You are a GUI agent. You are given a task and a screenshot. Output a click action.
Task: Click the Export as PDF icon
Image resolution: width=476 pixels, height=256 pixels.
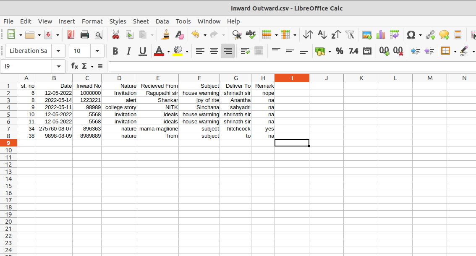pyautogui.click(x=71, y=35)
